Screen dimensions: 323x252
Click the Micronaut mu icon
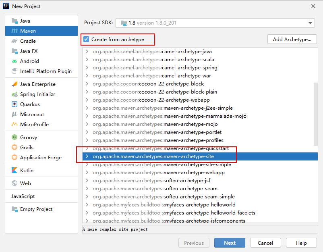14,114
